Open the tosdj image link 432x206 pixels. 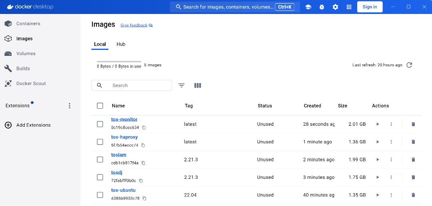pyautogui.click(x=116, y=172)
